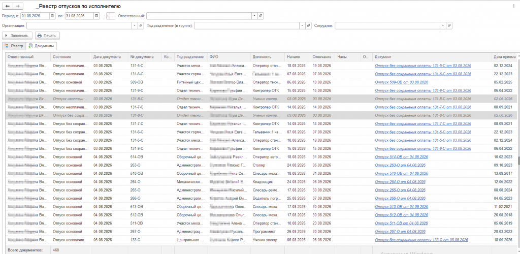Go back with the left arrow button

coord(7,6)
